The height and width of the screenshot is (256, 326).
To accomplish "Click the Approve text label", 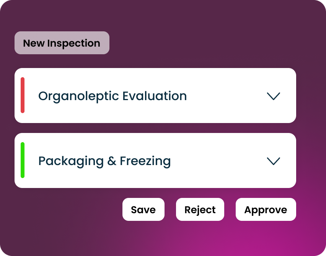I will point(266,210).
